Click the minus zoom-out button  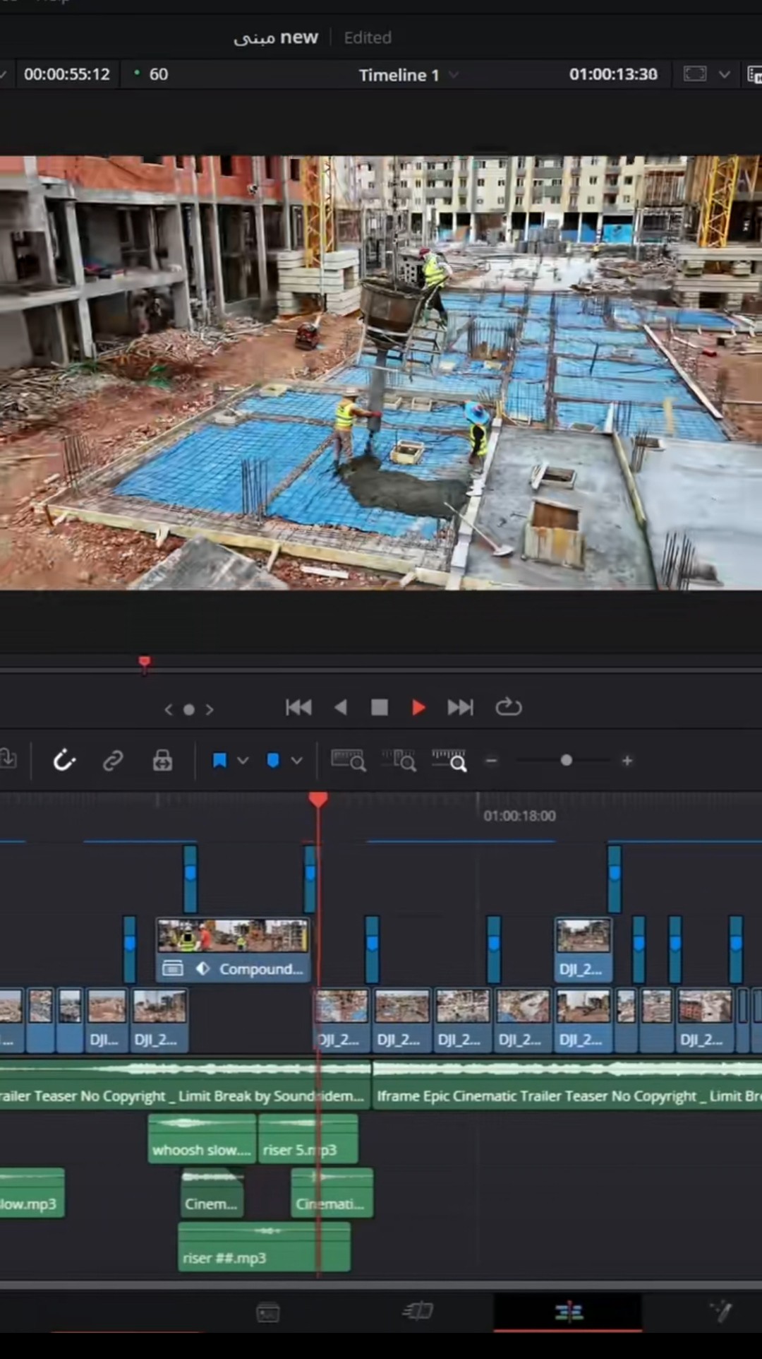point(492,761)
